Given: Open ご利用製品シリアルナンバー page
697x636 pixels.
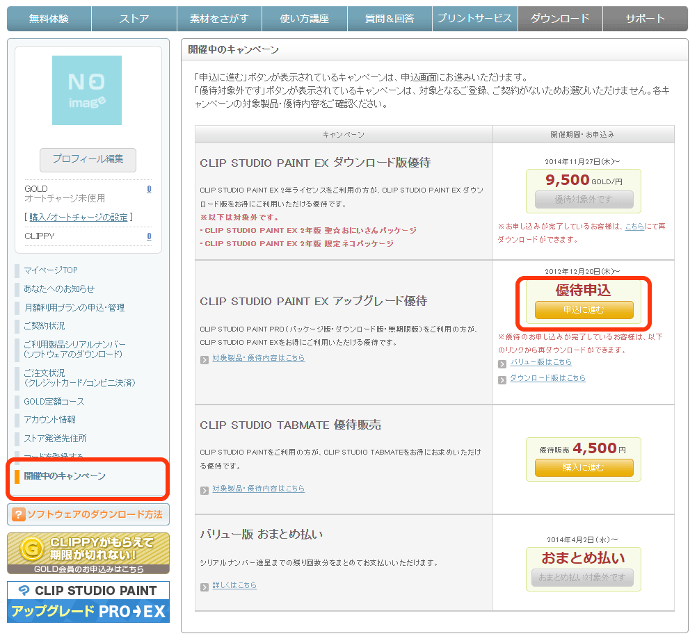Looking at the screenshot, I should 74,349.
